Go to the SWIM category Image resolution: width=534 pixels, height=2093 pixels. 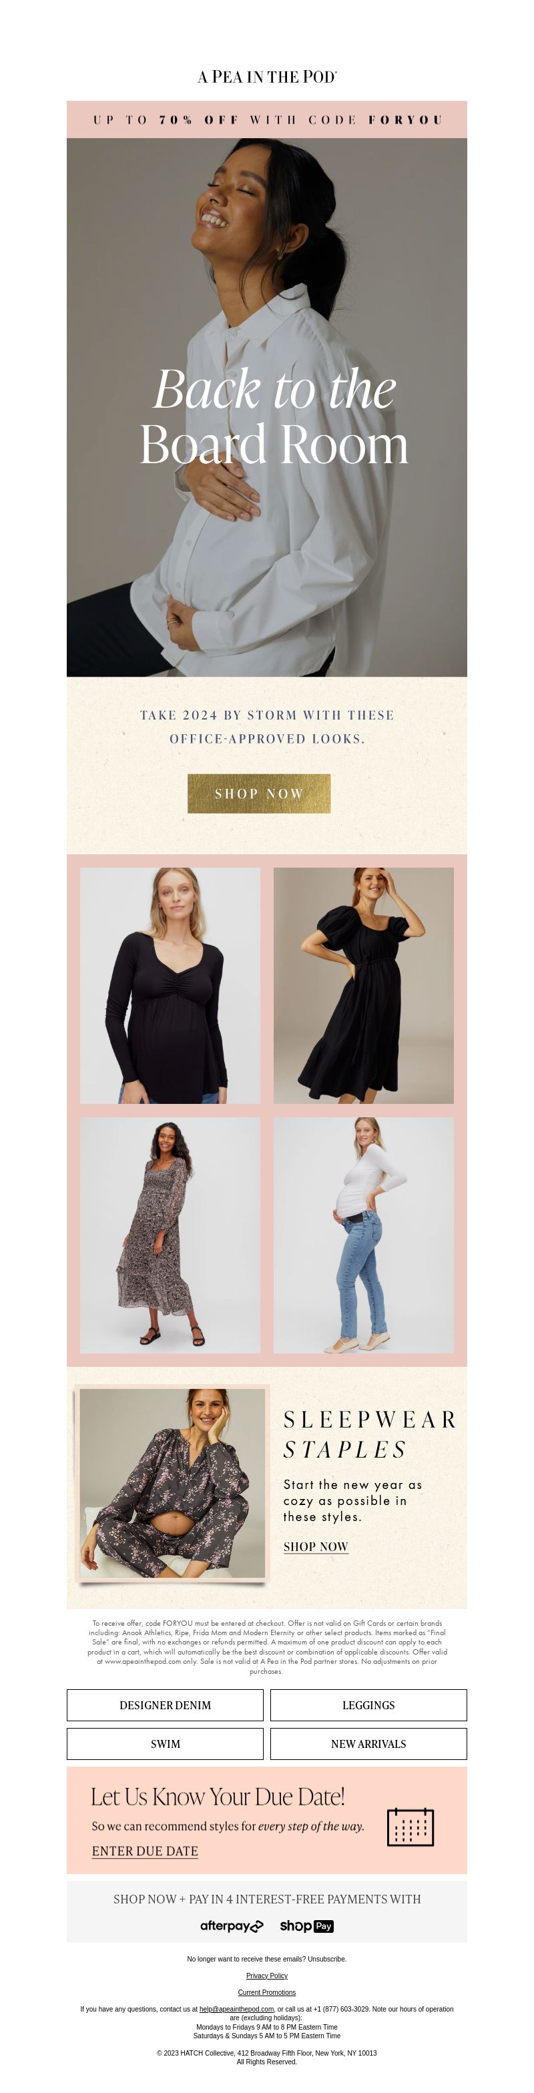pyautogui.click(x=165, y=1744)
